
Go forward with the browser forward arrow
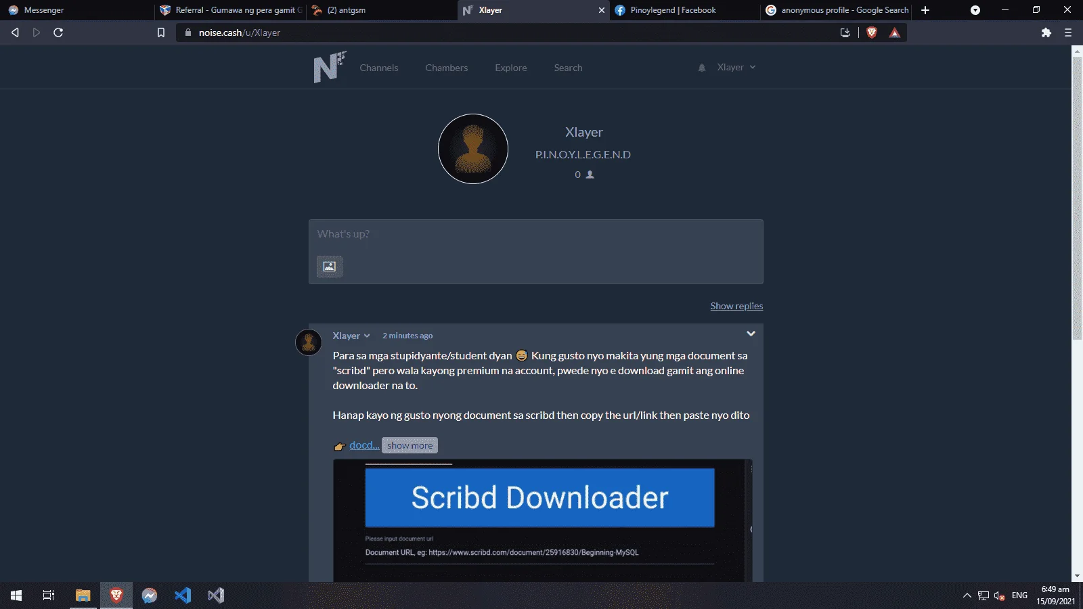(37, 32)
